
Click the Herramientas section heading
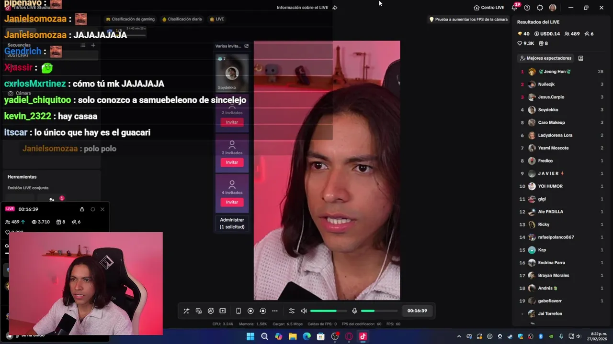[x=22, y=177]
